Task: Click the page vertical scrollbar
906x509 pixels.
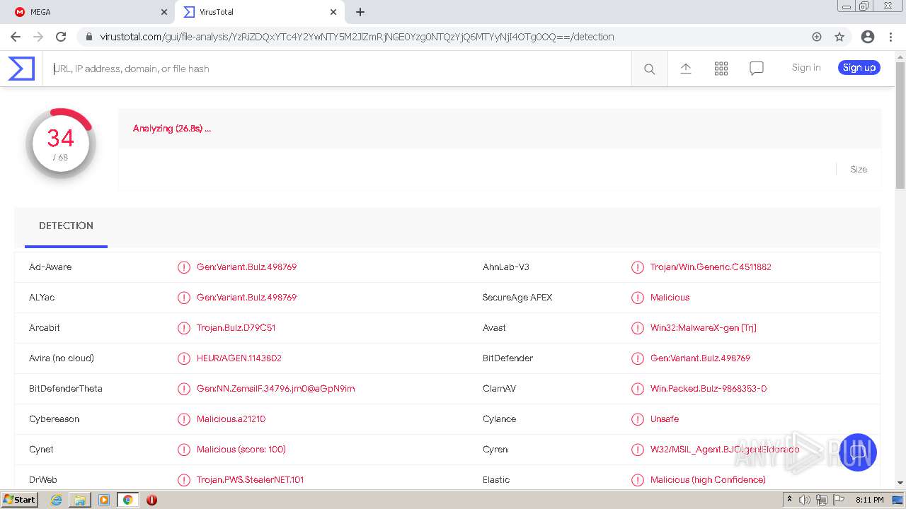Action: (x=900, y=125)
